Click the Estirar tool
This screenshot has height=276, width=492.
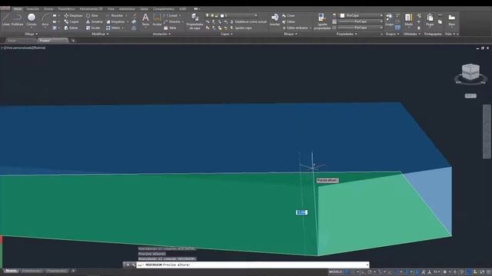click(x=71, y=28)
